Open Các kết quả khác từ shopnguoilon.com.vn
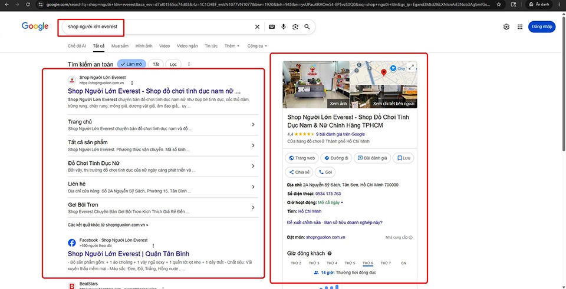Image resolution: width=566 pixels, height=289 pixels. coord(108,225)
